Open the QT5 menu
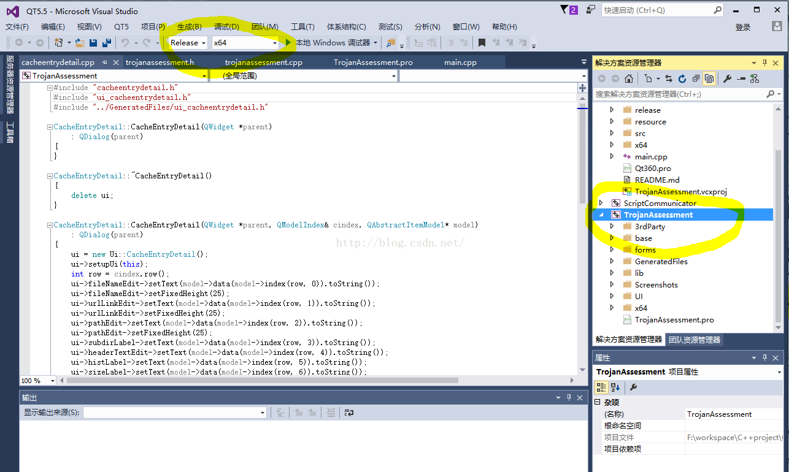This screenshot has height=472, width=789. [121, 27]
